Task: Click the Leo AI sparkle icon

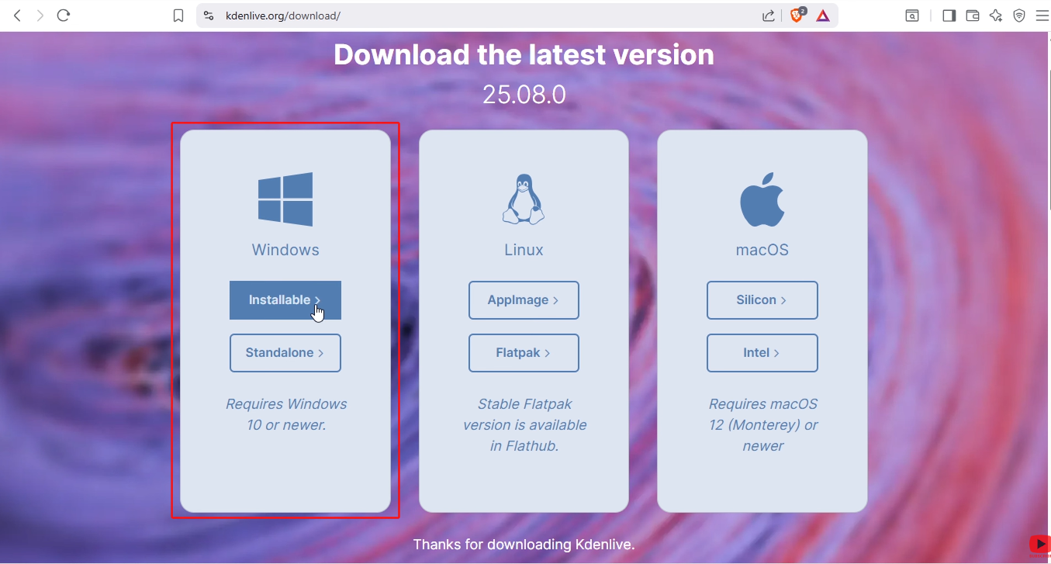Action: 996,15
